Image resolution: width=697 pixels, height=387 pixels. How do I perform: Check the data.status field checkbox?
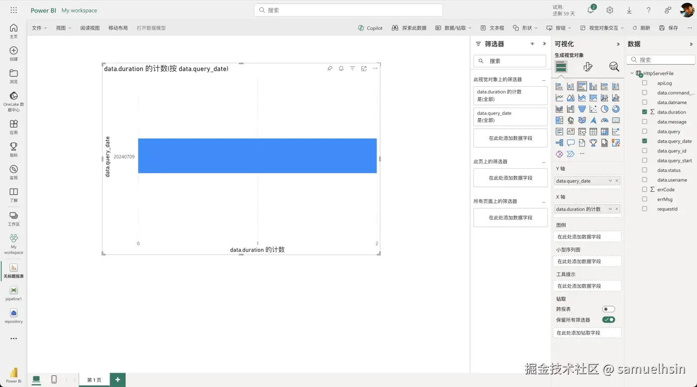[645, 170]
